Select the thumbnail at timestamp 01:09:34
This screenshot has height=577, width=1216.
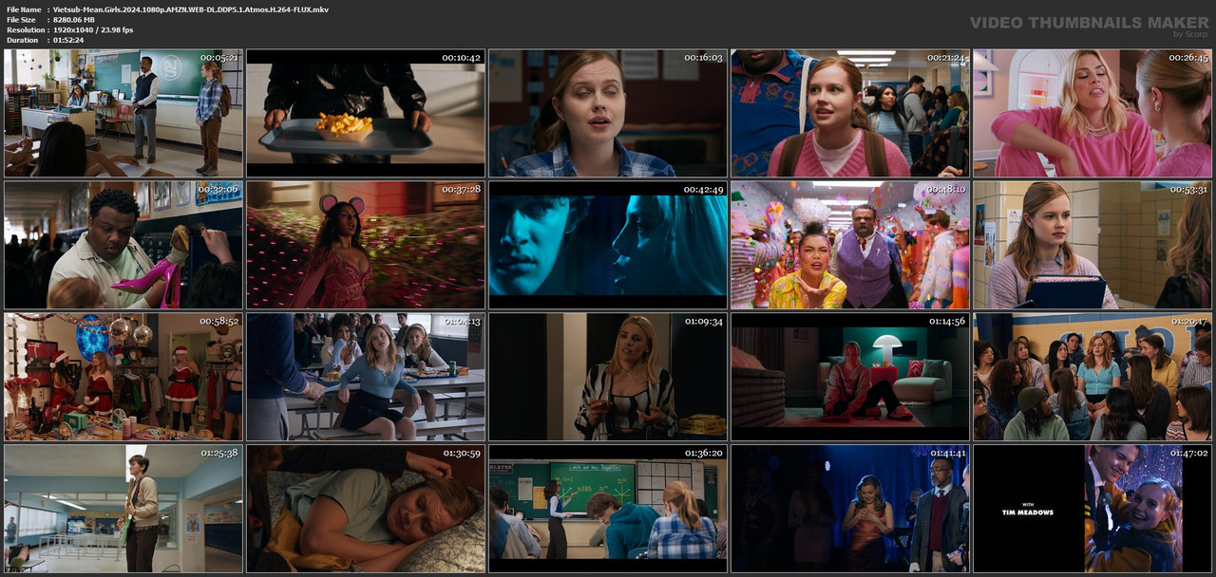(608, 378)
